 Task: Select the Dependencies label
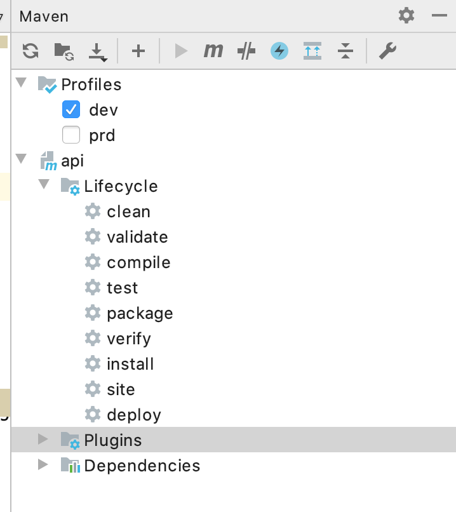[x=142, y=466]
